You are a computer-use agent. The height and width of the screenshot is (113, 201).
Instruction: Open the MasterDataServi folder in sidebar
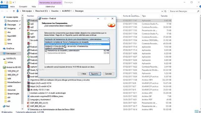pyautogui.click(x=14, y=82)
